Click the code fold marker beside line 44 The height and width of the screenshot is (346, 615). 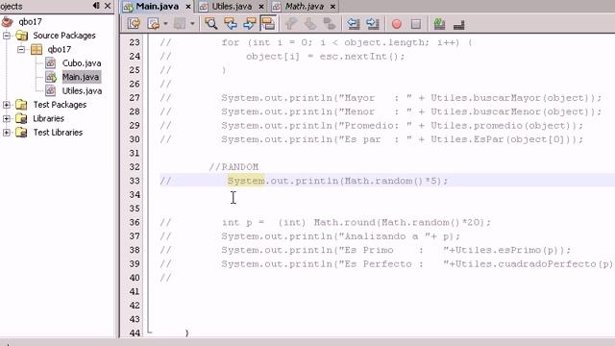click(x=150, y=333)
